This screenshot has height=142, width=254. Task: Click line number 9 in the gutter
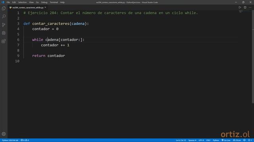click(18, 56)
